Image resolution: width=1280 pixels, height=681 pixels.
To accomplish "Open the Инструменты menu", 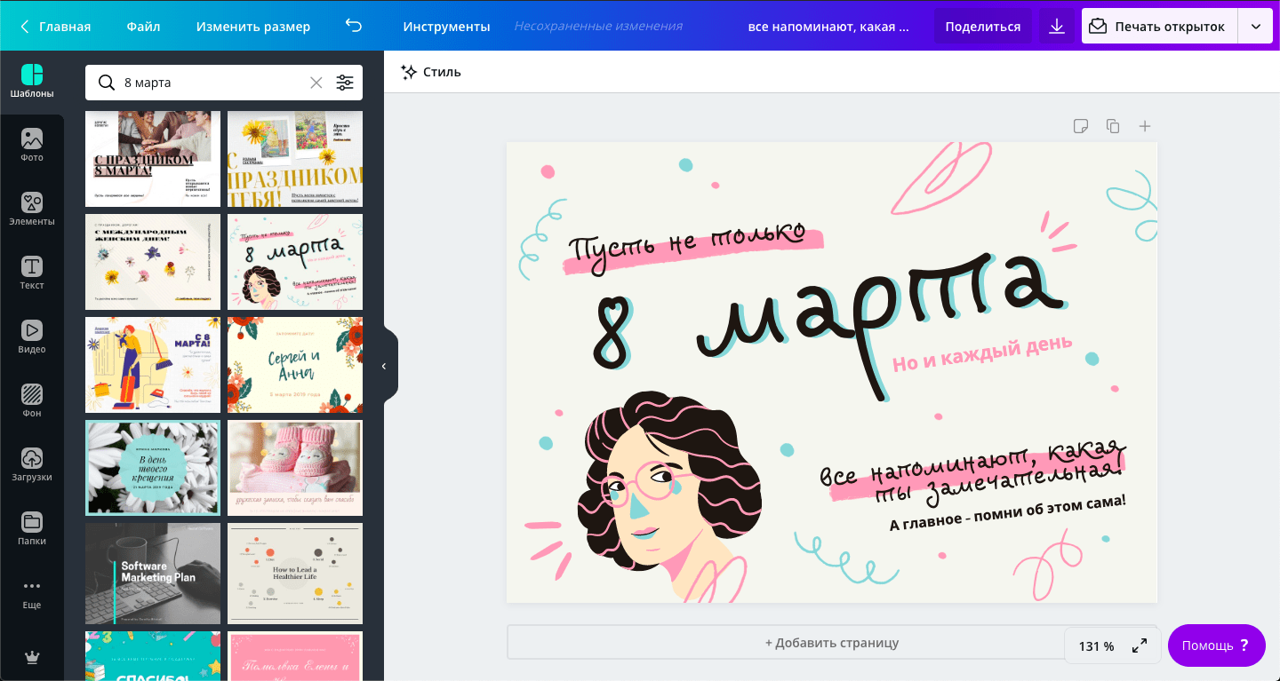I will 446,27.
